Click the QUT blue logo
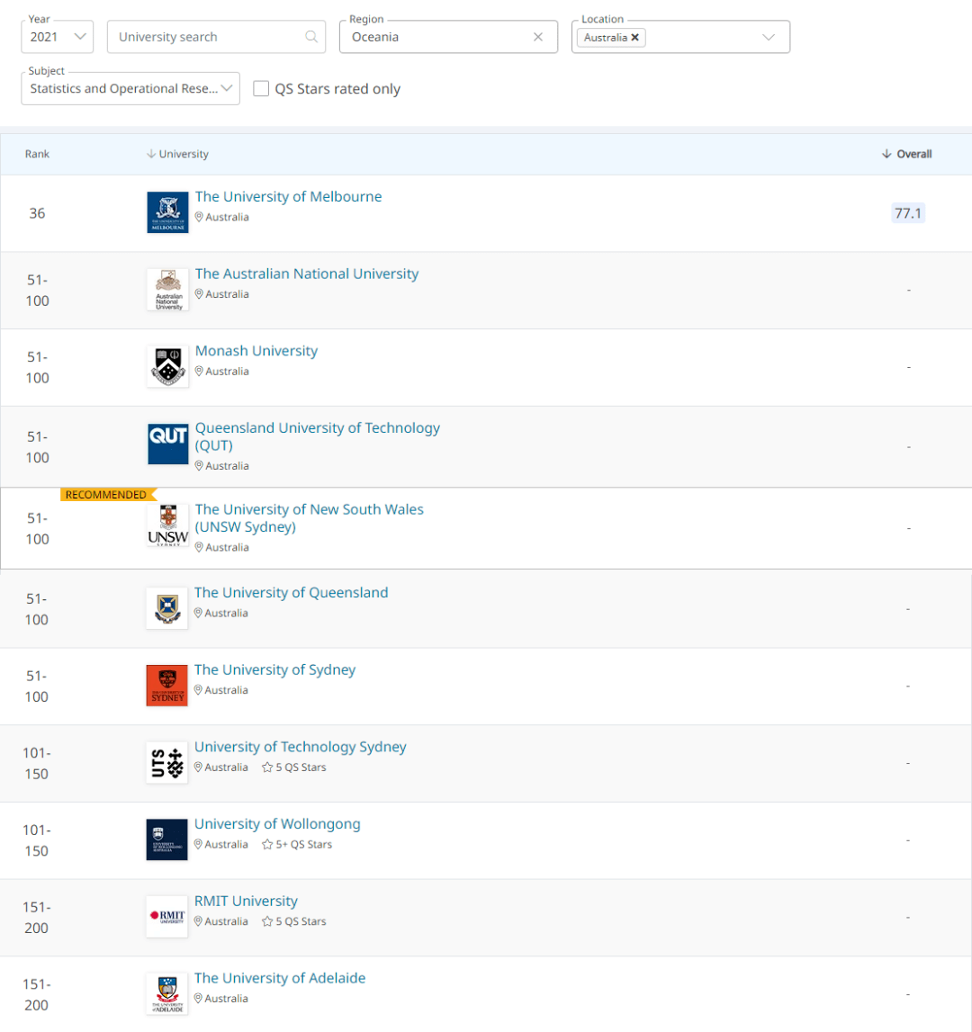972x1032 pixels. point(167,444)
